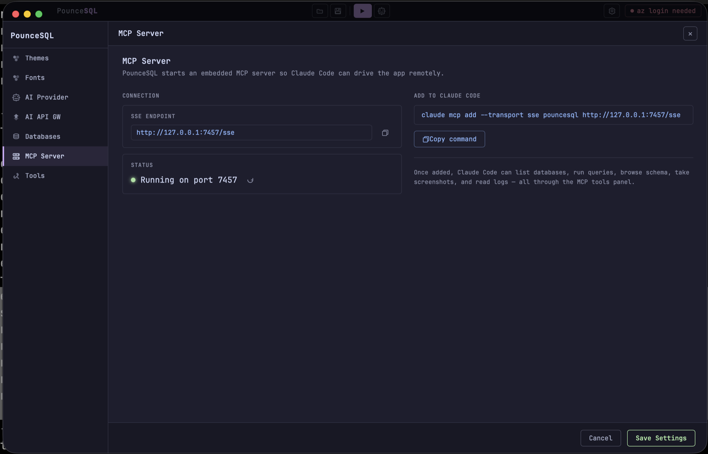
Task: Switch to the Databases section
Action: point(55,136)
